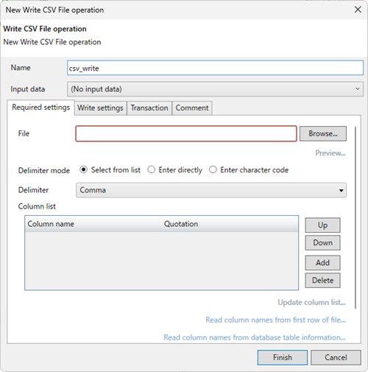Open the Input data dropdown
This screenshot has height=372, width=368.
pyautogui.click(x=215, y=89)
